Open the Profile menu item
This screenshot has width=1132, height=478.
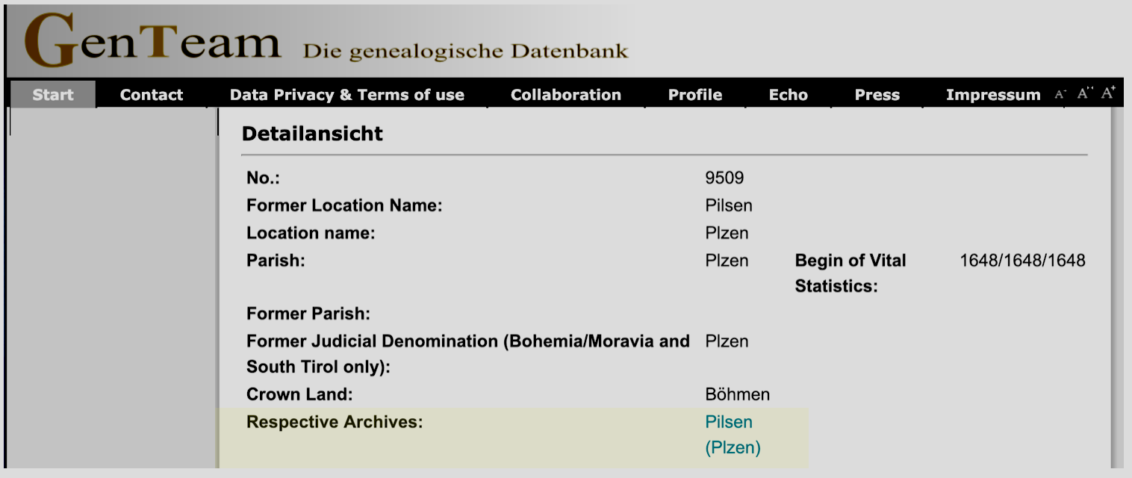coord(695,95)
